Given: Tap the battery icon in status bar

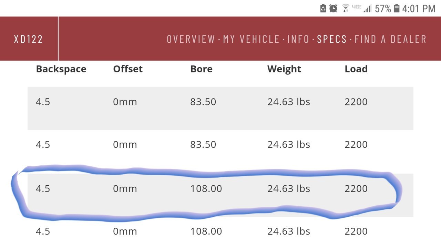Looking at the screenshot, I should pos(397,9).
